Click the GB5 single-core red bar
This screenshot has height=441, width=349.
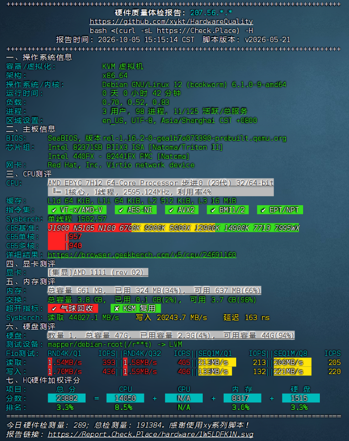(x=57, y=237)
